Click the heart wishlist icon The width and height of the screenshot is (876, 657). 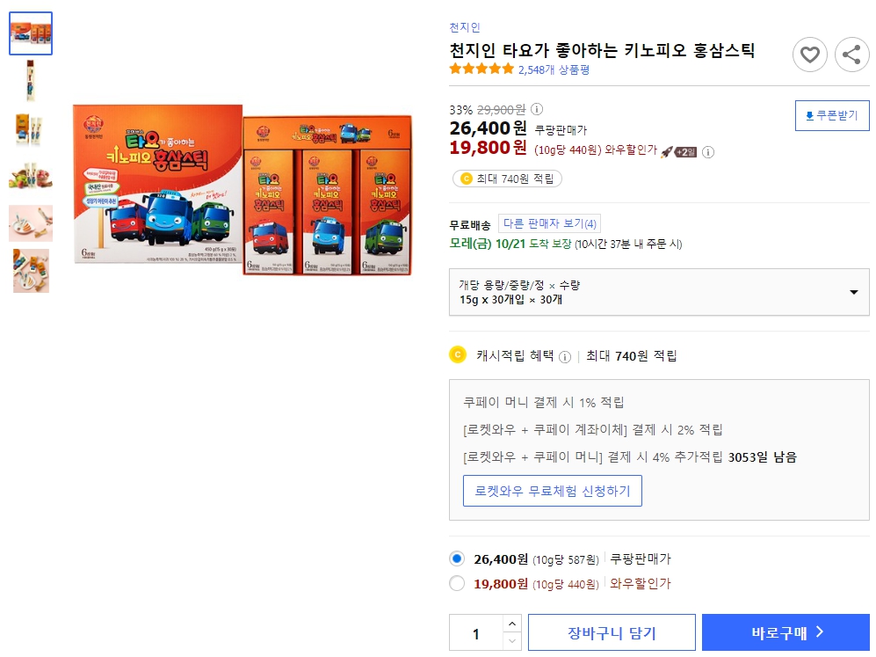point(809,55)
